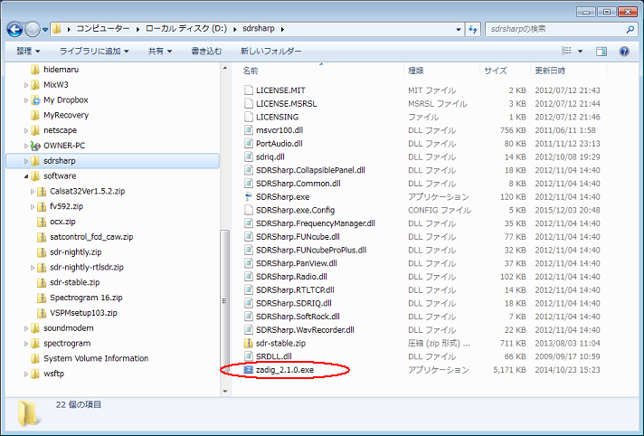Click the tree scrollbar down arrow

(224, 391)
